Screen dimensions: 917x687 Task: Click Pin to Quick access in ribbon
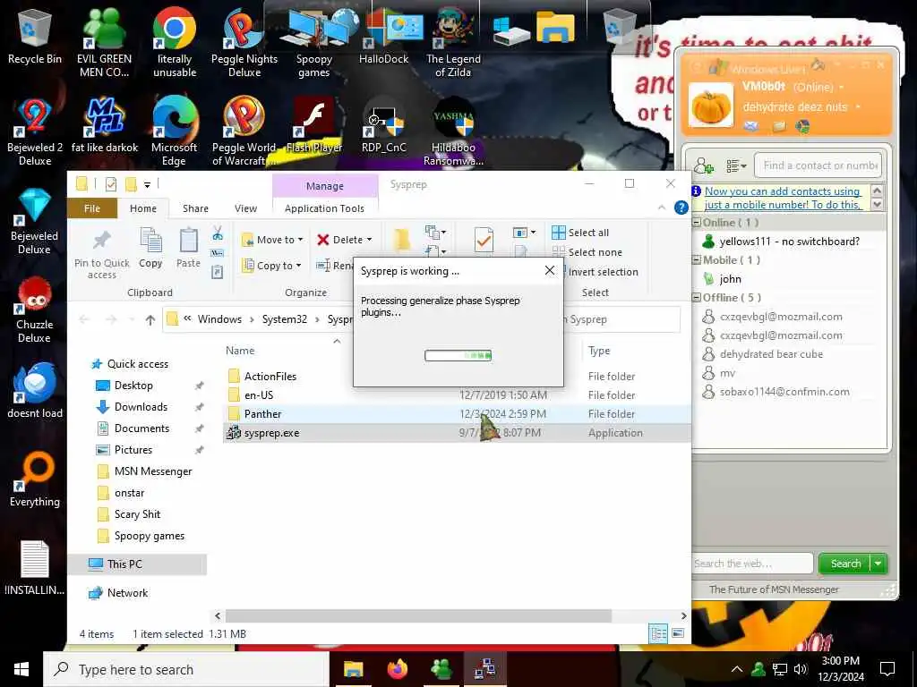point(102,253)
